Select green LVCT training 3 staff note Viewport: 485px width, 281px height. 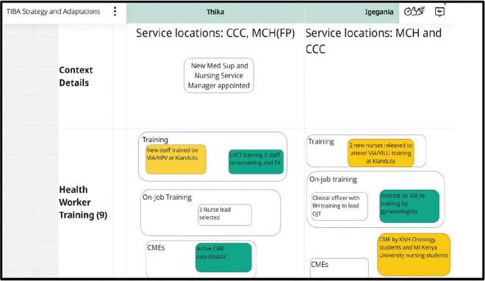[x=256, y=162]
